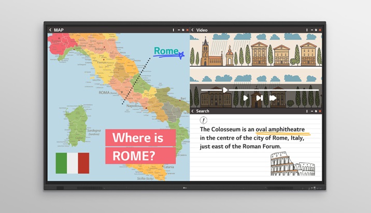
Task: Play the video in the Video panel
Action: pos(246,98)
